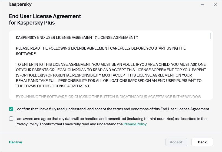Click the kaspersky logo in the title bar
Image resolution: width=222 pixels, height=152 pixels.
[x=20, y=5]
